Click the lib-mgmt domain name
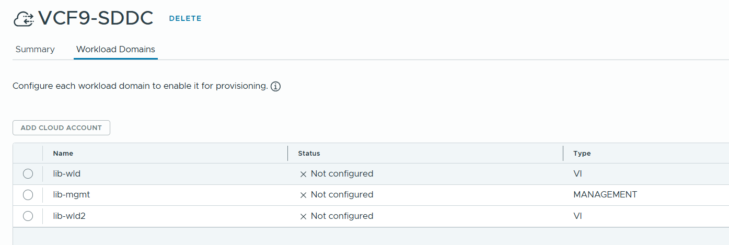 pos(72,195)
